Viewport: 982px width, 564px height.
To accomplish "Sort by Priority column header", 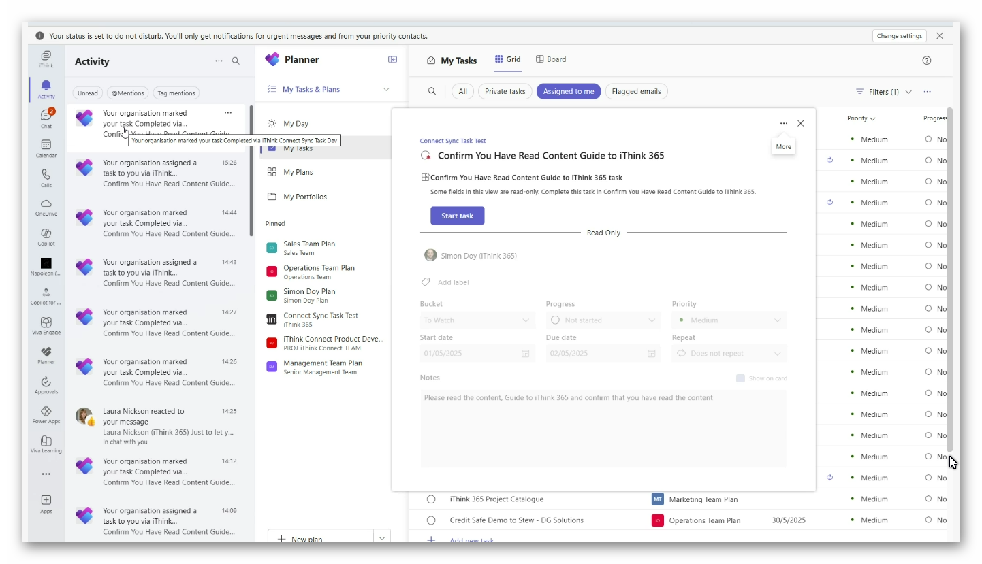I will 861,118.
